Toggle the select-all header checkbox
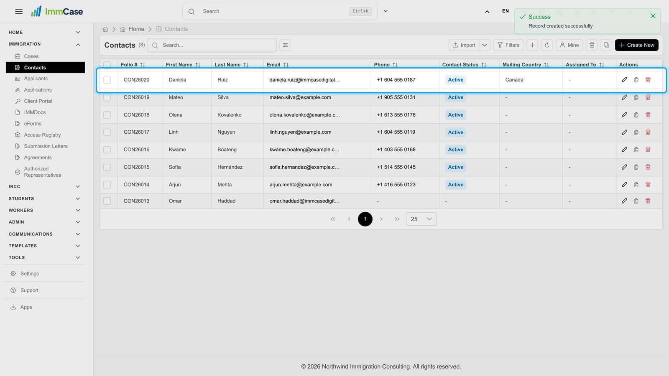669x376 pixels. pos(107,65)
